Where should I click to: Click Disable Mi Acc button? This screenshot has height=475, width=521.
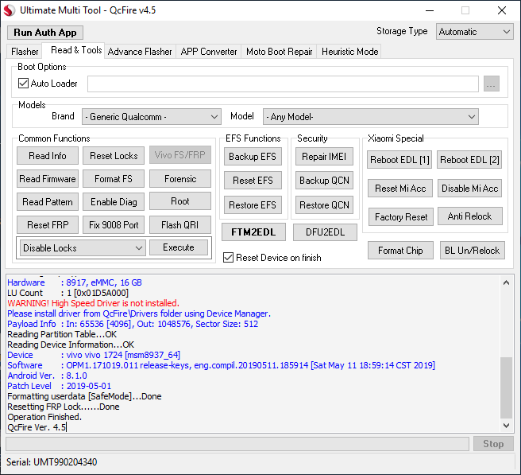tap(469, 189)
